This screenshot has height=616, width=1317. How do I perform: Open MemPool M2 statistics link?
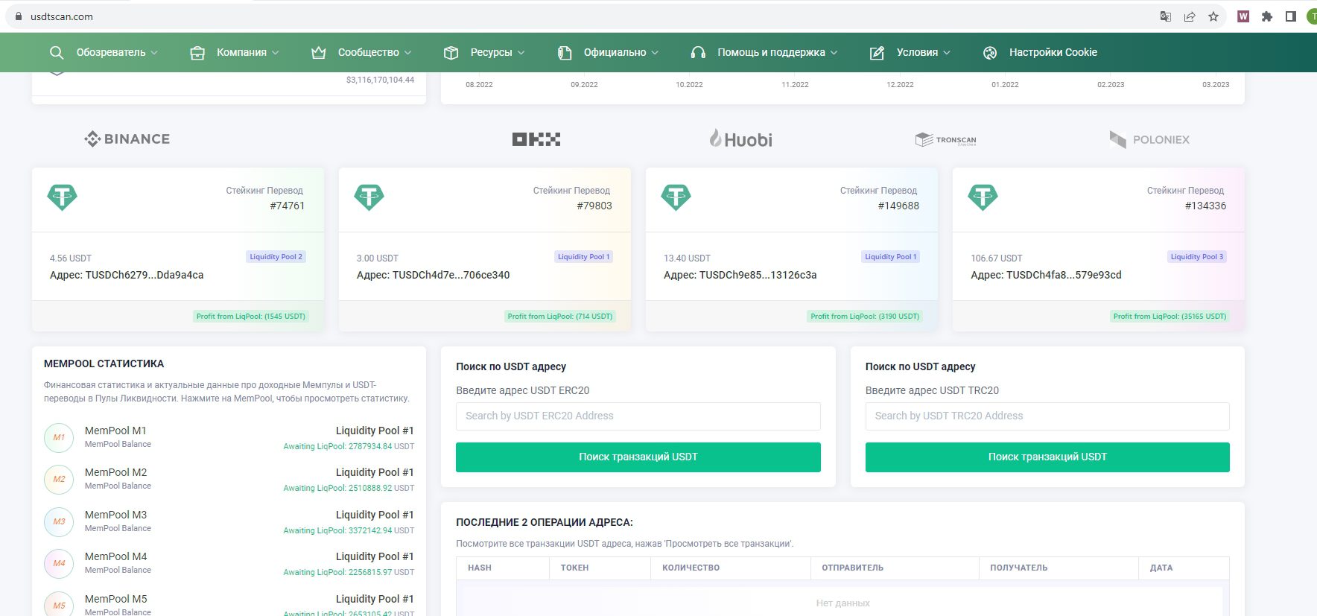[115, 472]
